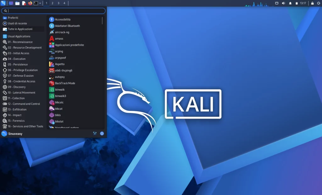Click the volume speaker tray icon

pyautogui.click(x=283, y=3)
